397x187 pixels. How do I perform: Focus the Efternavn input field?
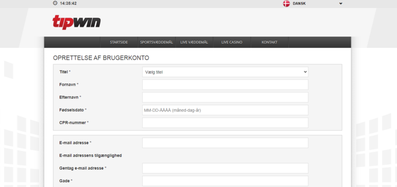pyautogui.click(x=225, y=97)
